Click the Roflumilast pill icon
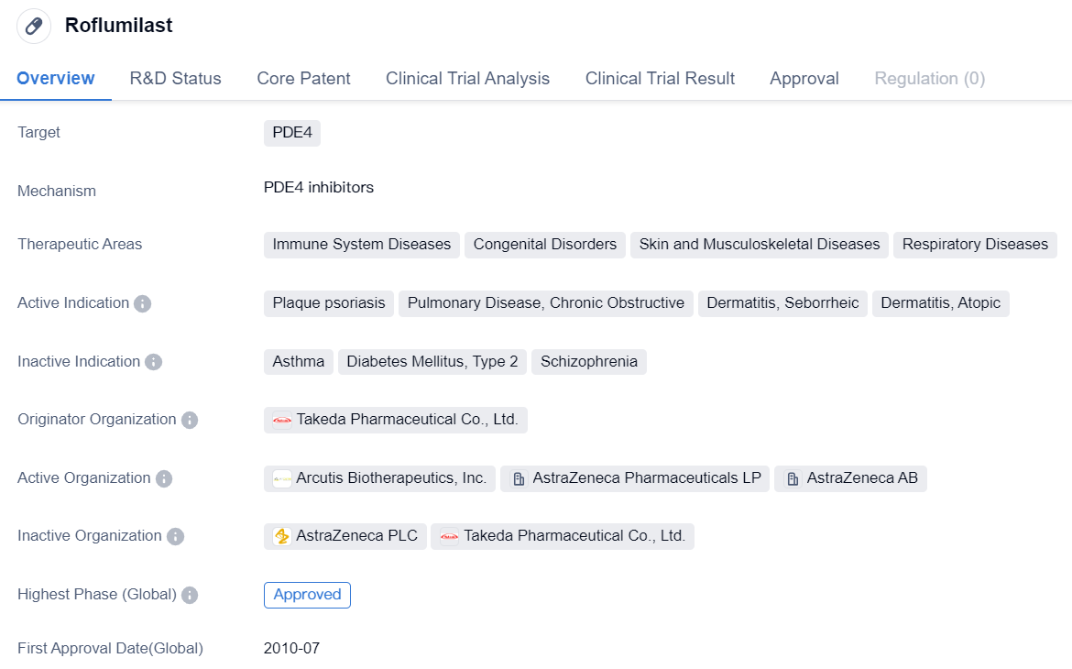 coord(34,26)
